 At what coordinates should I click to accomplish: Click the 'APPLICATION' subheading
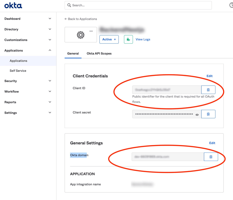(x=82, y=174)
